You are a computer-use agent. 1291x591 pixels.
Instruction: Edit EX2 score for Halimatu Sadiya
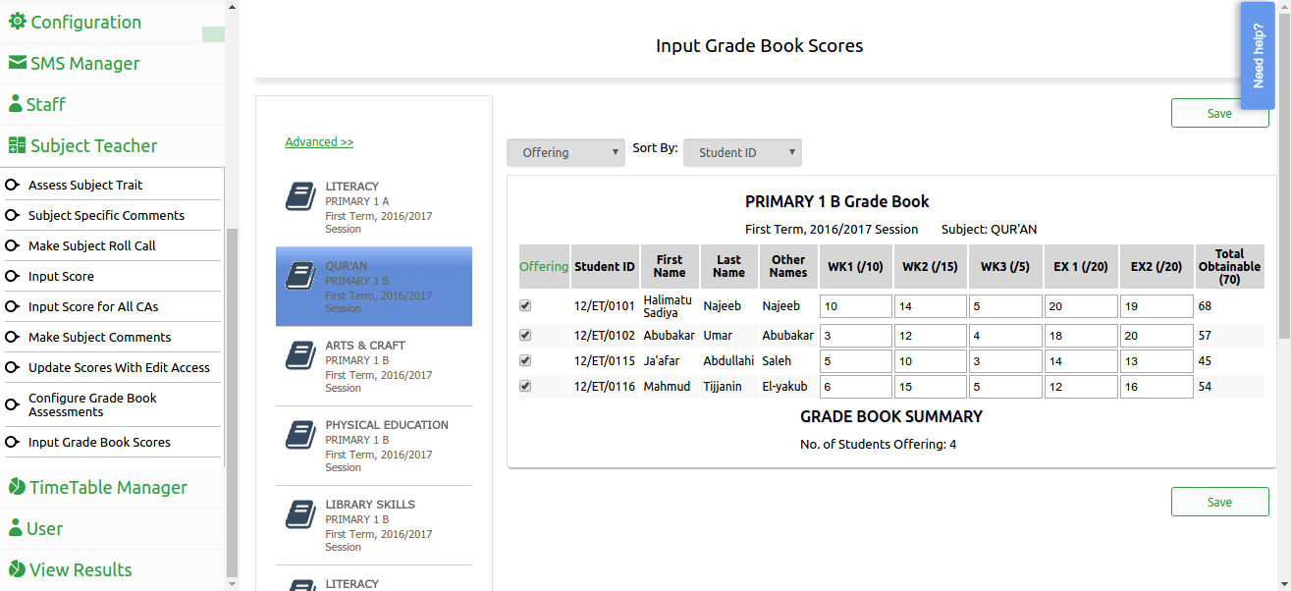click(1157, 306)
